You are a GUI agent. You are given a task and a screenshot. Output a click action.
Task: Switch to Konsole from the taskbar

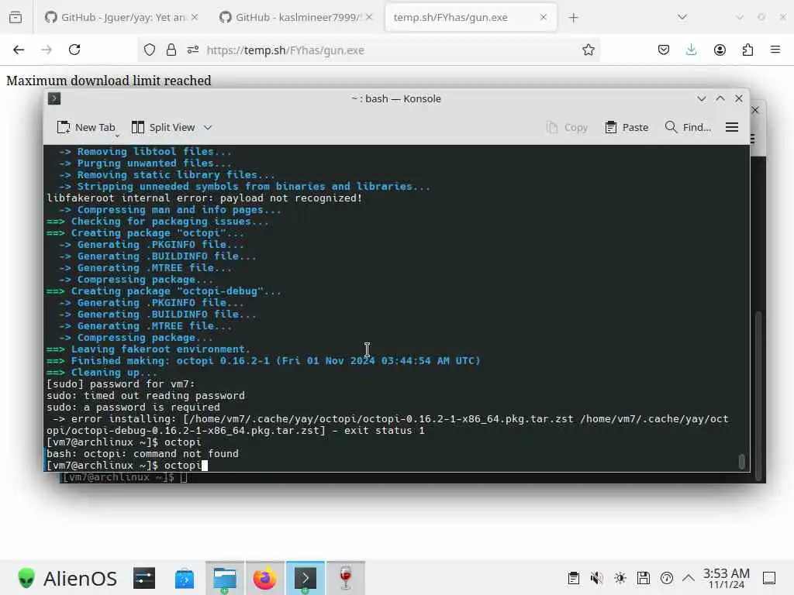306,578
